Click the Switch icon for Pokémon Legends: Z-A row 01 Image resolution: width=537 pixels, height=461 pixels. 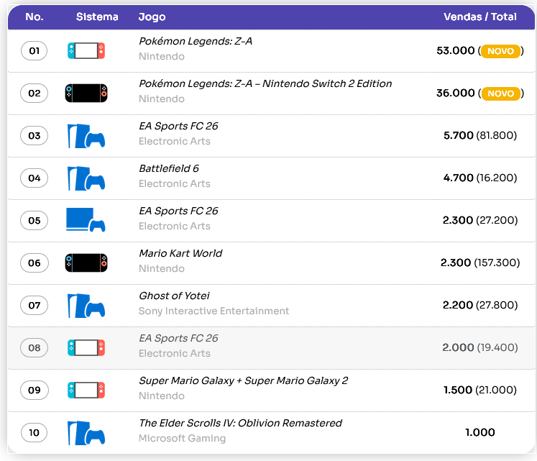pyautogui.click(x=86, y=51)
